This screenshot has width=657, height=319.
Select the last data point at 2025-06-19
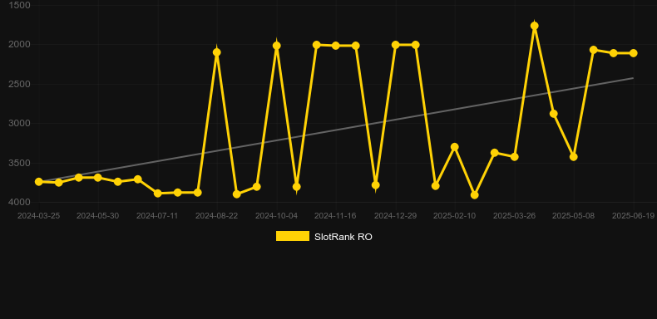[x=633, y=53]
